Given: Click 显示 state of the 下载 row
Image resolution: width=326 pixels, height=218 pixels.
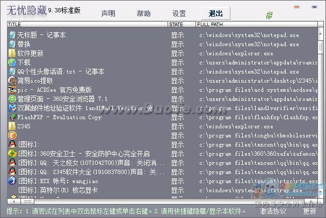Looking at the screenshot, I should point(177,62).
